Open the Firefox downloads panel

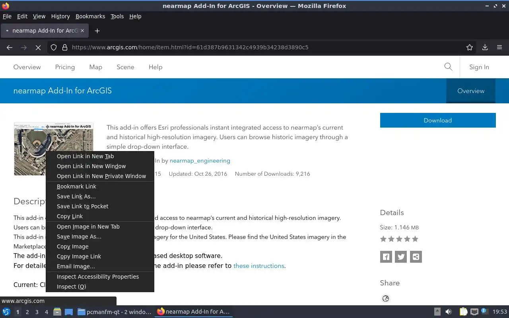[x=485, y=47]
